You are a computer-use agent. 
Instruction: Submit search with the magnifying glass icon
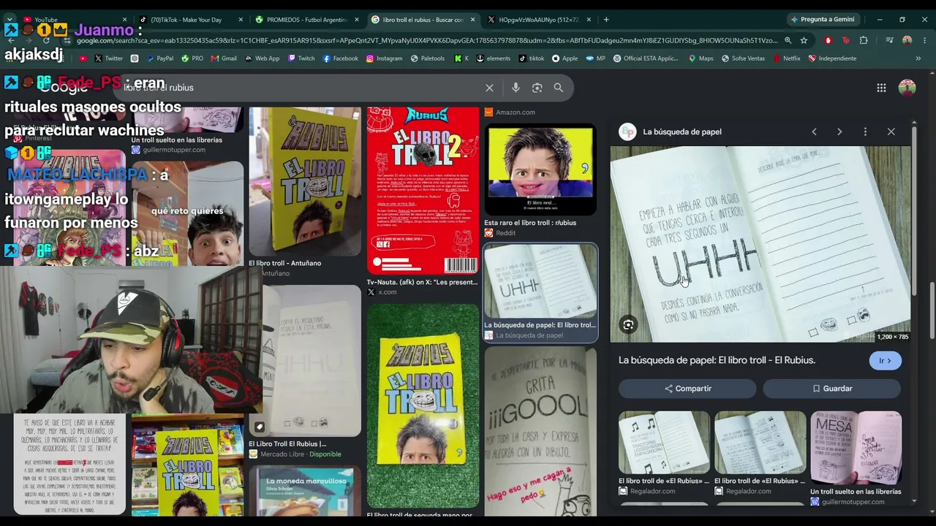pos(559,88)
